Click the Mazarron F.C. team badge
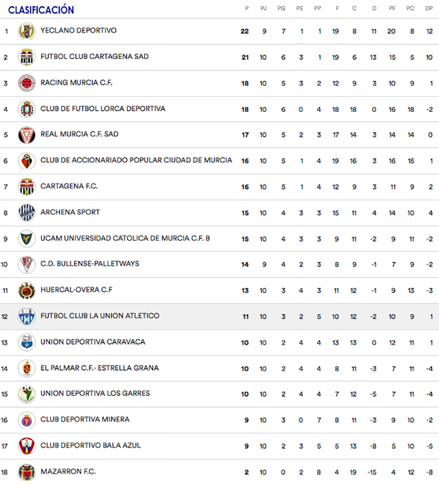Screen dimensions: 439x485 tap(26, 472)
